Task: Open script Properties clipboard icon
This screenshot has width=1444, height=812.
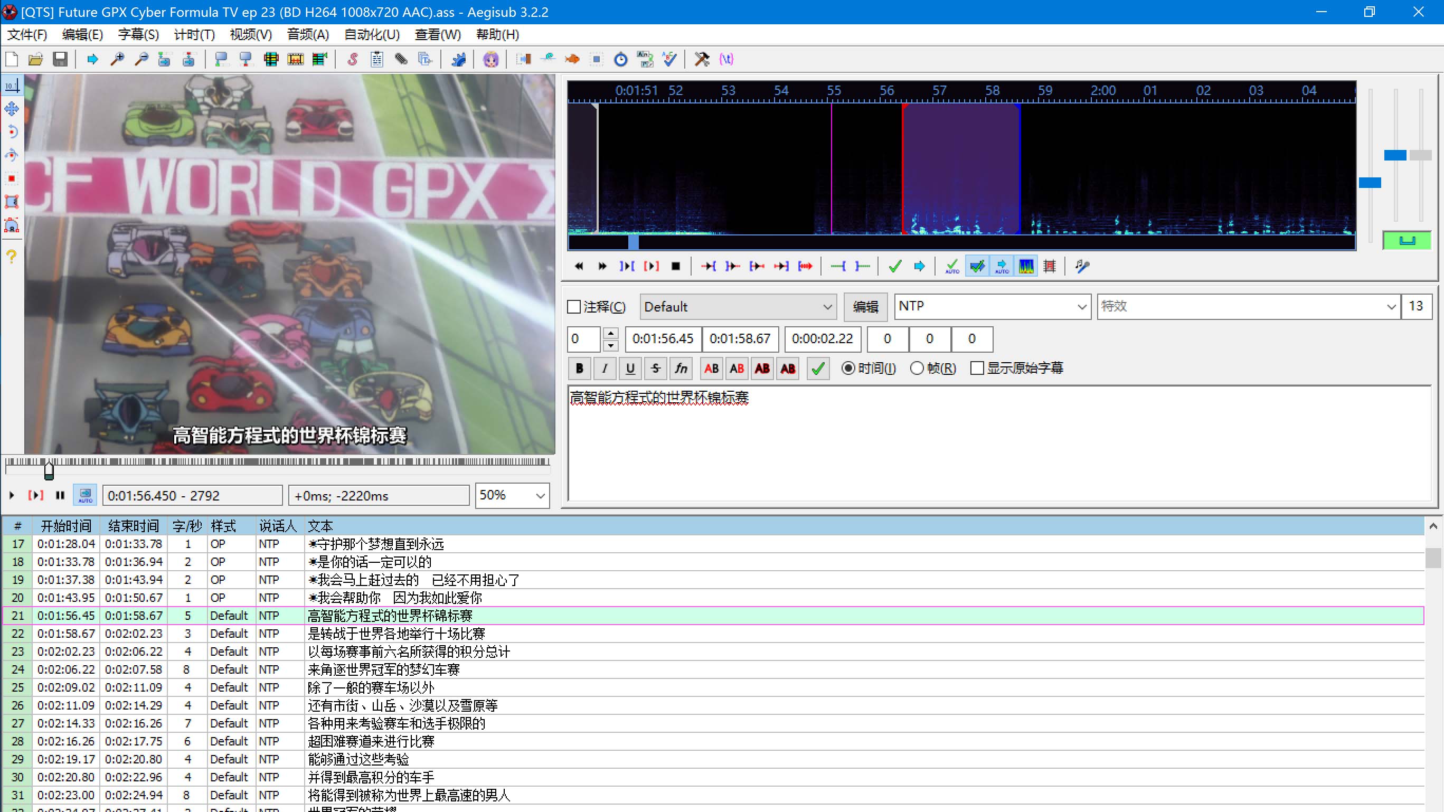Action: click(x=376, y=59)
